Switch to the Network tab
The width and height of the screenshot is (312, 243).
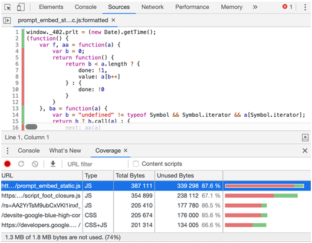tap(152, 7)
